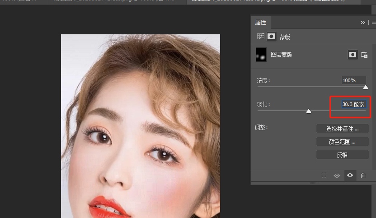Collapse the panel with the double-arrow icon
The width and height of the screenshot is (376, 218).
click(x=363, y=22)
